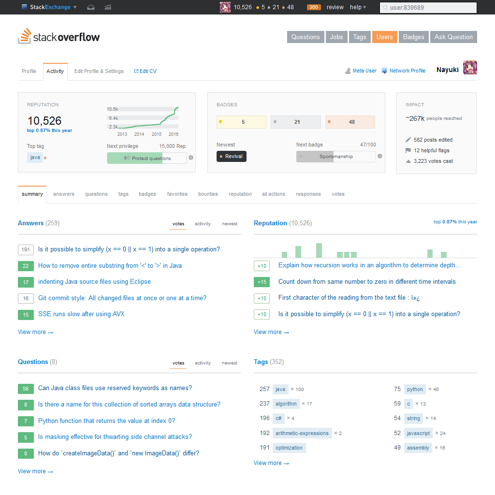Open the inbox icon in top bar

click(91, 7)
